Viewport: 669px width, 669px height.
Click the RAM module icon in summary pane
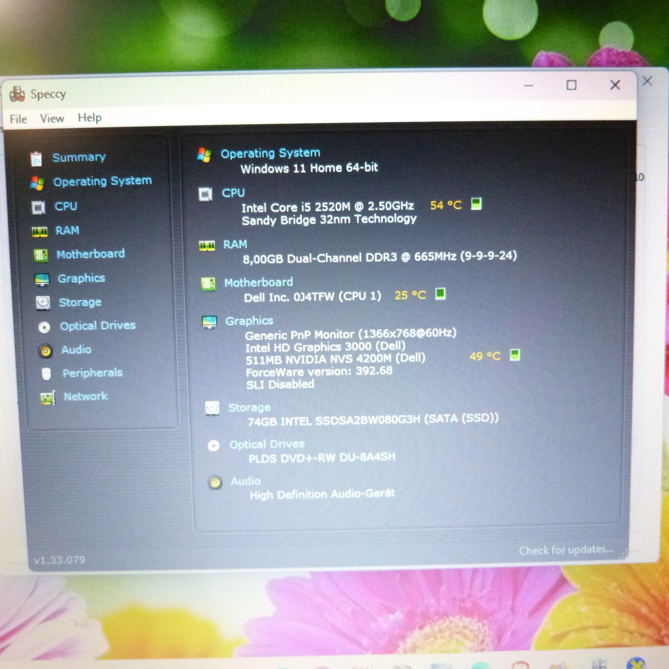[x=207, y=246]
